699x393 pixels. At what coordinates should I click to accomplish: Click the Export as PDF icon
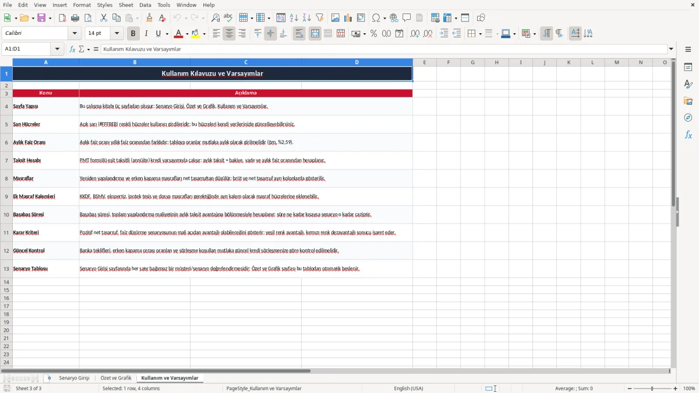tap(62, 18)
